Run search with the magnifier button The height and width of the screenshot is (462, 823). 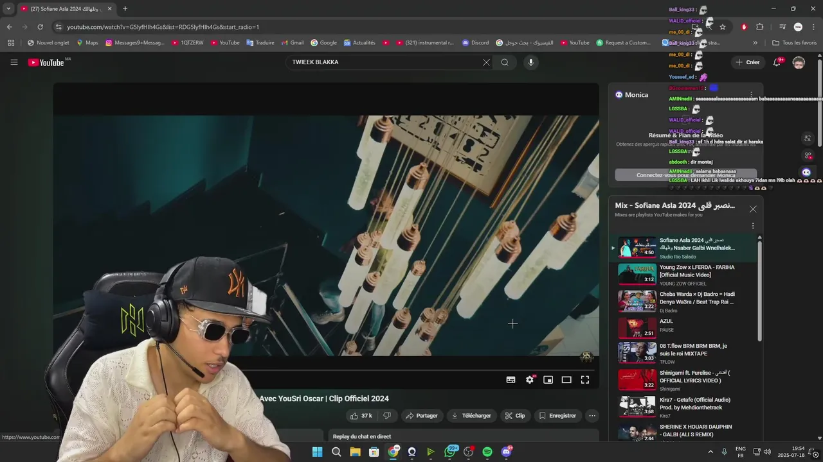[505, 62]
